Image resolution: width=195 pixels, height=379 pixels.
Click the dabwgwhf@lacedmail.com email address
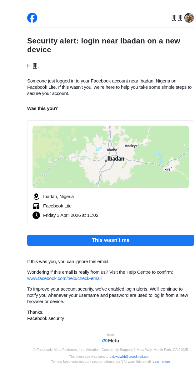[x=130, y=357]
